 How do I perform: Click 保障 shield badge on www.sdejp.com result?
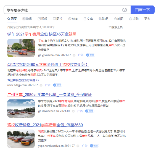57,85
